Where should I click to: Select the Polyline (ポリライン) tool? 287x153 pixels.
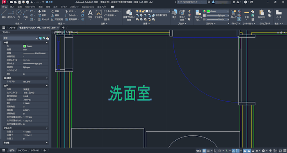pyautogui.click(x=11, y=14)
